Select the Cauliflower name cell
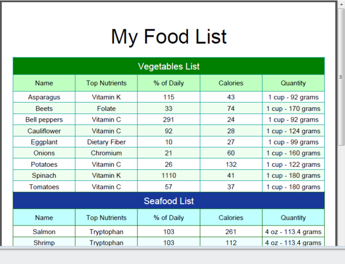Image resolution: width=345 pixels, height=264 pixels. click(x=44, y=131)
